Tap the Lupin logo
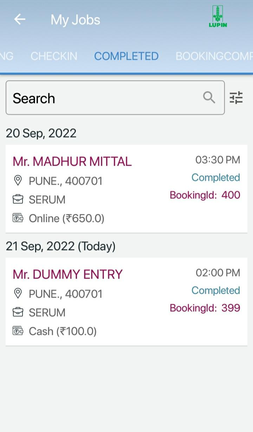Image resolution: width=253 pixels, height=432 pixels. pos(218,17)
